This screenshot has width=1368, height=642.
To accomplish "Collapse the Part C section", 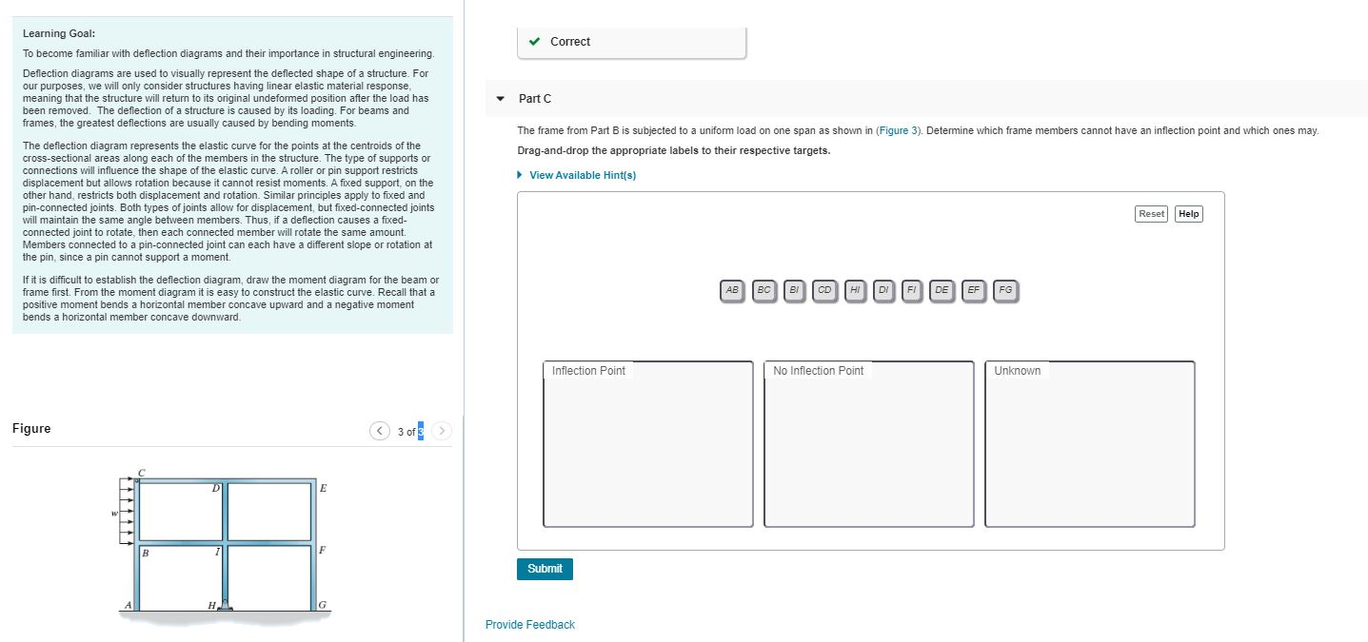I will (499, 98).
